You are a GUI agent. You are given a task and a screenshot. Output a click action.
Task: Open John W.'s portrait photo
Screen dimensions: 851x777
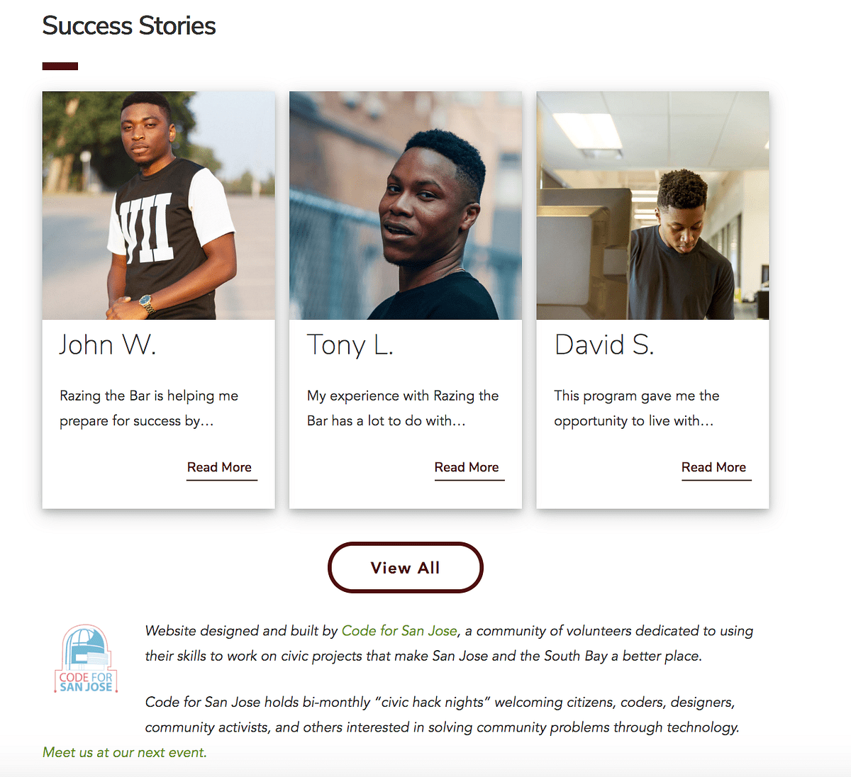pyautogui.click(x=158, y=205)
